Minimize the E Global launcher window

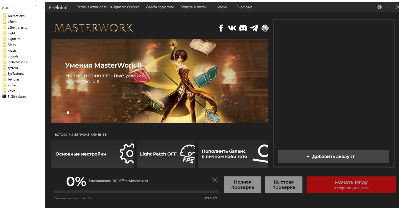[389, 7]
